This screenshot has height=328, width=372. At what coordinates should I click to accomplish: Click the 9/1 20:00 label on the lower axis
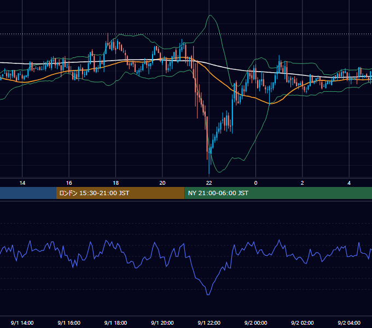(x=162, y=323)
